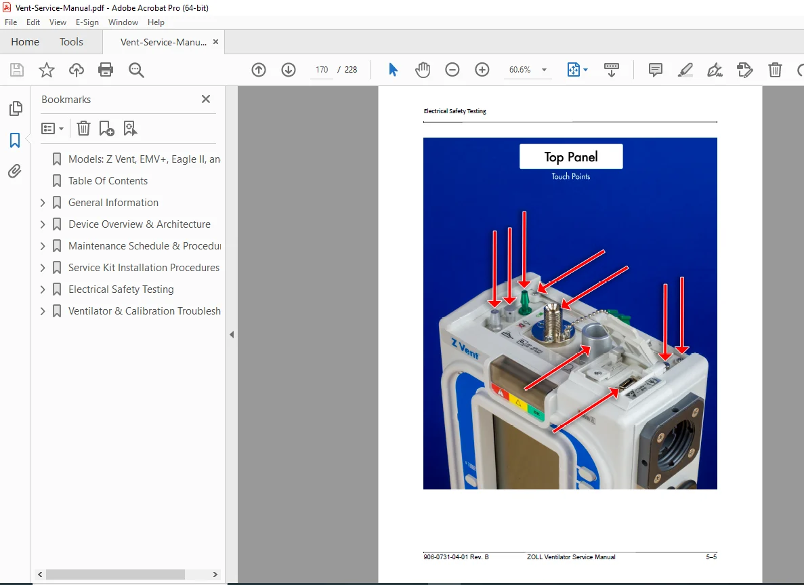Close the Bookmarks panel
Viewport: 804px width, 585px height.
click(x=206, y=99)
